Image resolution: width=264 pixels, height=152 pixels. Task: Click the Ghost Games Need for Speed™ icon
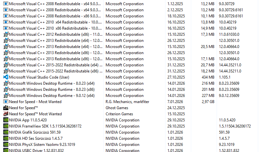(x=6, y=108)
